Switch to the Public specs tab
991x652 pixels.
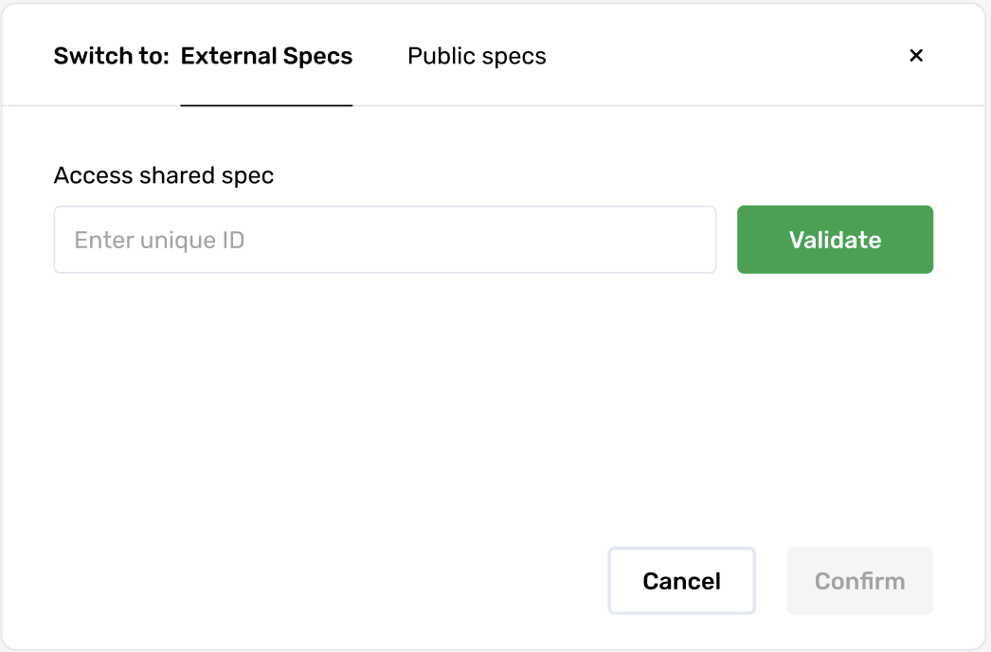pos(477,56)
